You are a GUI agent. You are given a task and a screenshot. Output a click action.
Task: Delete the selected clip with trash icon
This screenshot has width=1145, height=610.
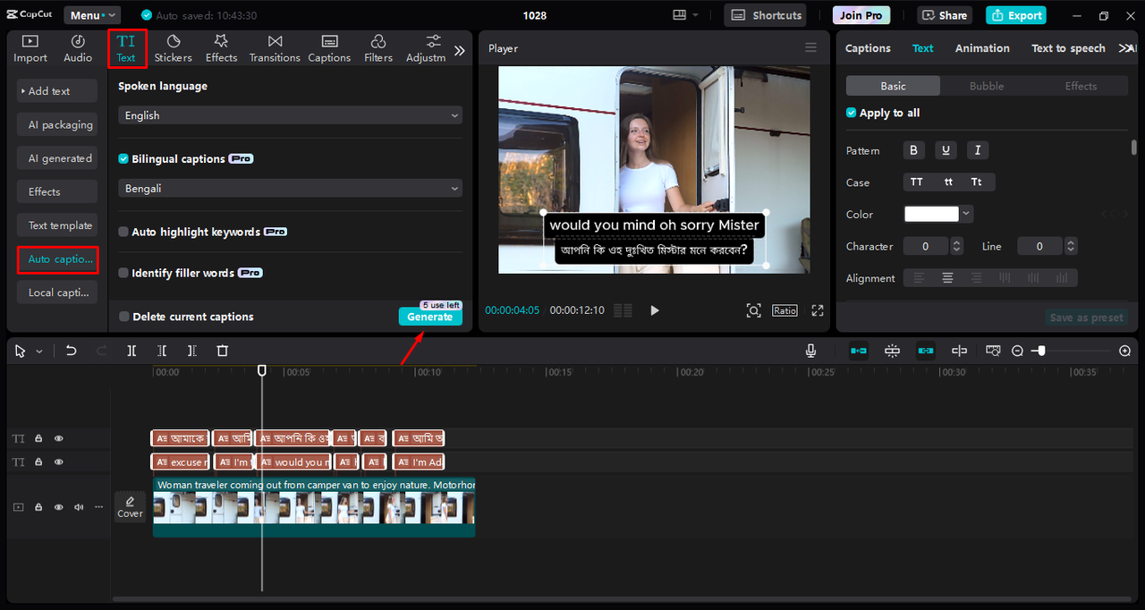click(x=223, y=351)
